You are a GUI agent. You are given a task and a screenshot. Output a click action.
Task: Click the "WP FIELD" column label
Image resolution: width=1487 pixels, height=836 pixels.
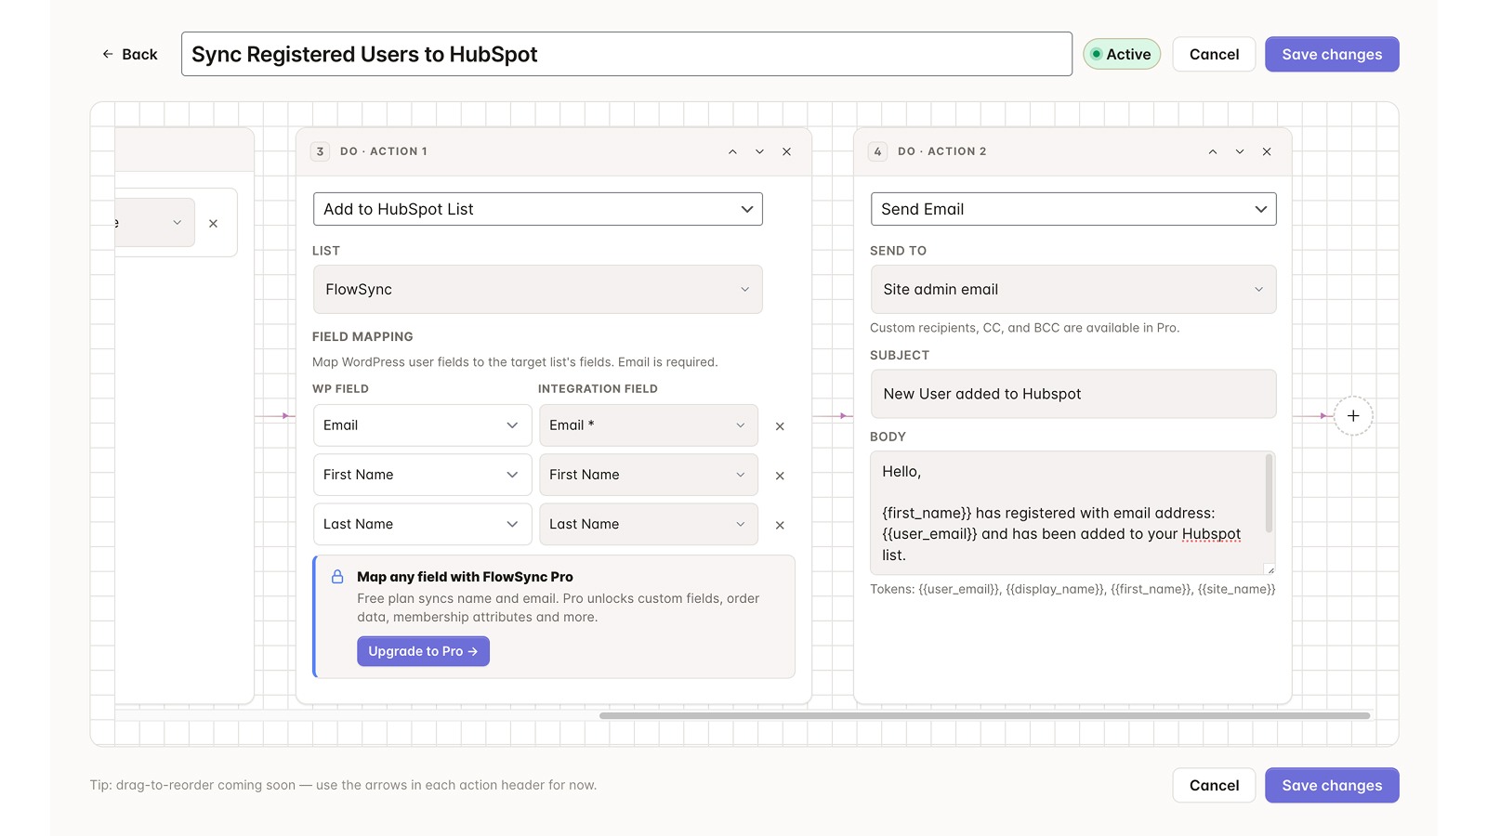point(340,389)
